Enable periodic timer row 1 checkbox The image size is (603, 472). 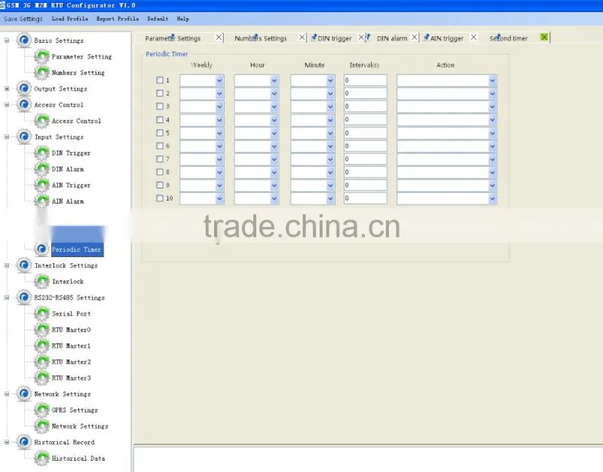pyautogui.click(x=160, y=80)
